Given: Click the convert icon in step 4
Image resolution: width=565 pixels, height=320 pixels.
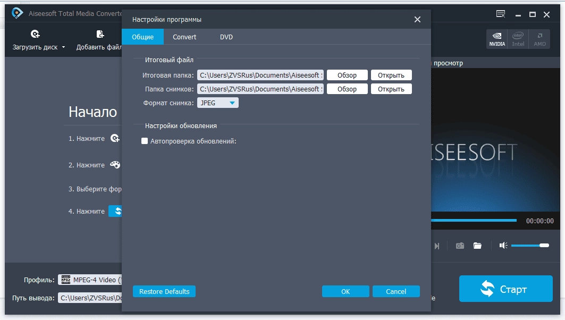Looking at the screenshot, I should tap(116, 211).
